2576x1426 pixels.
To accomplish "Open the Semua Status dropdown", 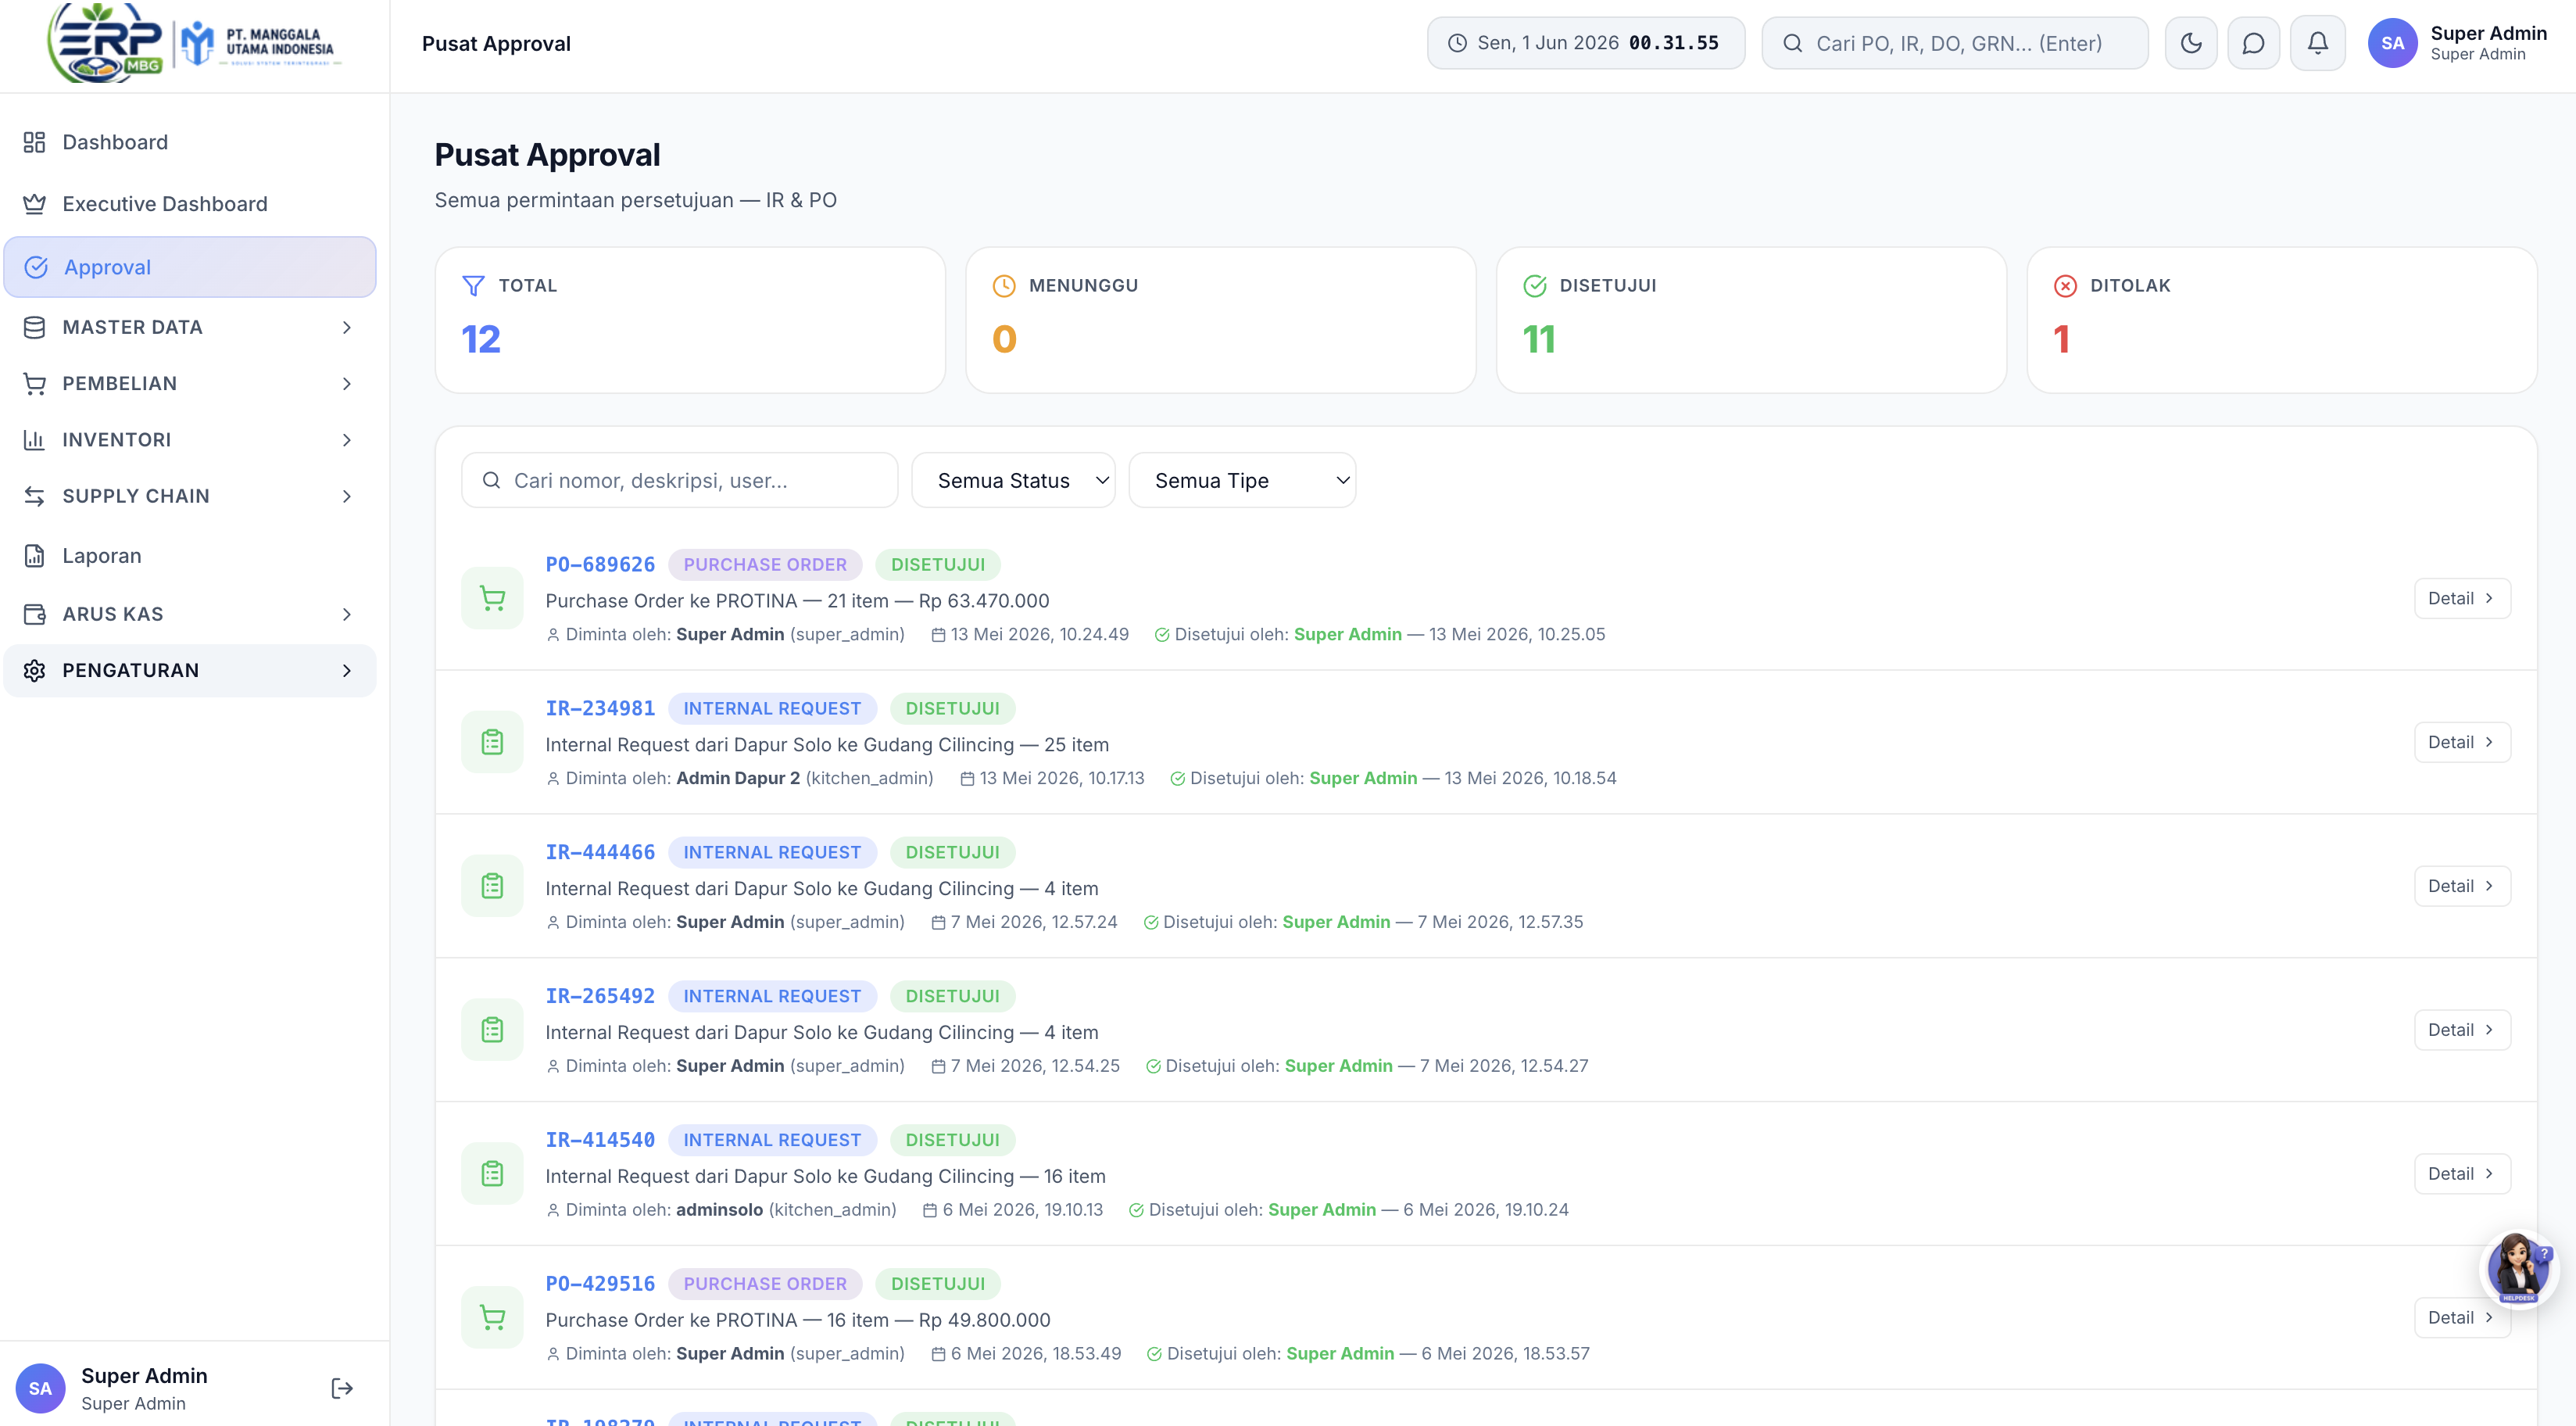I will click(x=1013, y=480).
